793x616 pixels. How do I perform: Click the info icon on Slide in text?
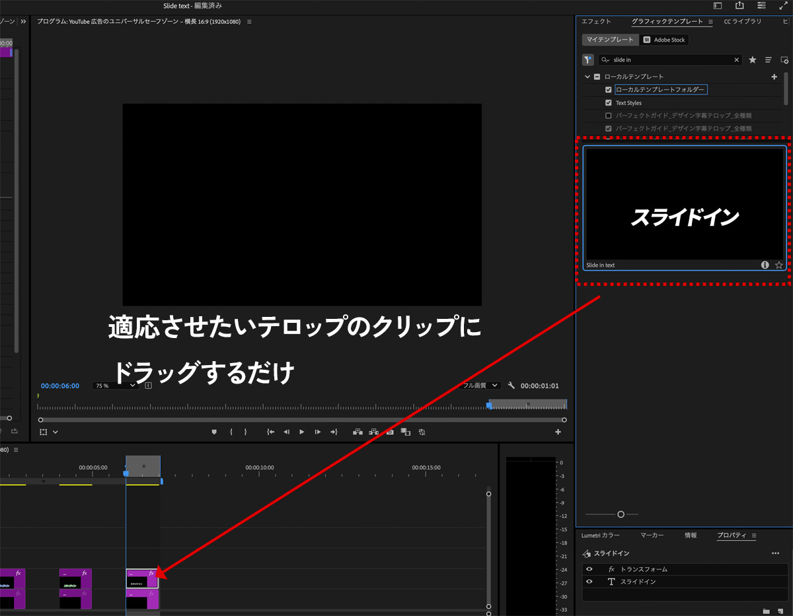[765, 265]
